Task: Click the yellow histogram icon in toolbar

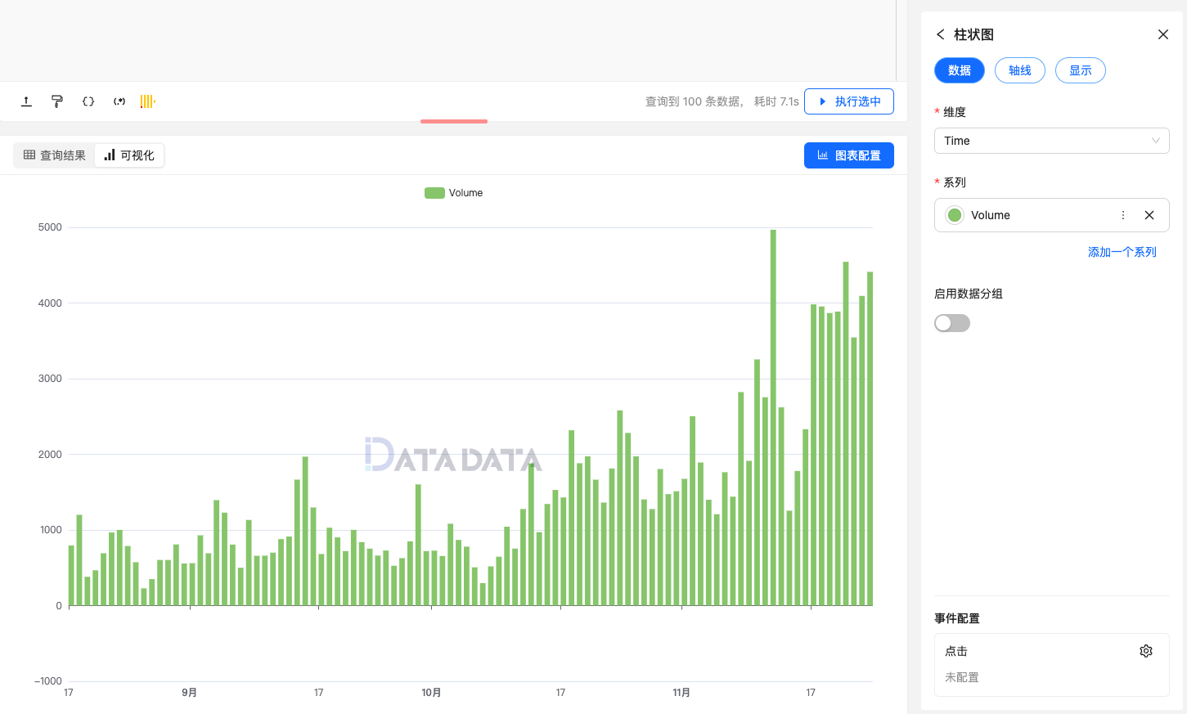Action: (x=147, y=101)
